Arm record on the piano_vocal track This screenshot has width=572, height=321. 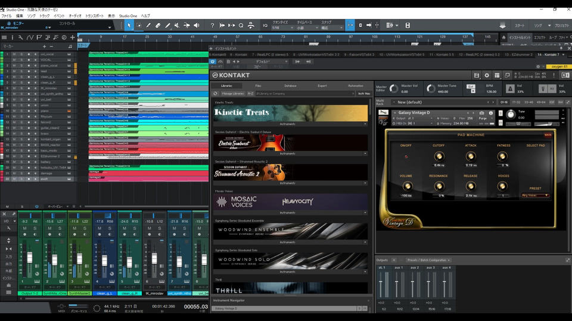click(x=29, y=65)
